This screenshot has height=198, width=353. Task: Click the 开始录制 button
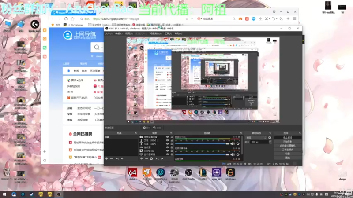pos(288,141)
